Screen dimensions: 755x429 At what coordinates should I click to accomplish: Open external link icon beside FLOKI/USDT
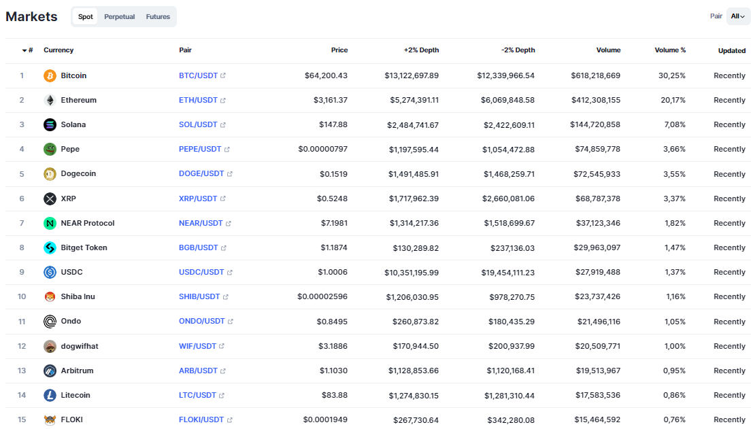[230, 420]
